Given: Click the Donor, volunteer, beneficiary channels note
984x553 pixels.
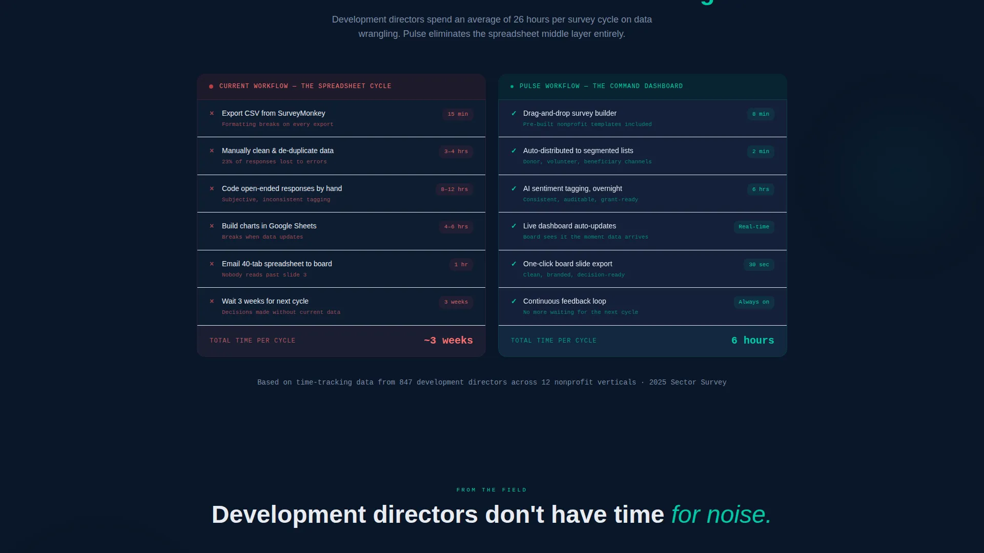Looking at the screenshot, I should [x=587, y=162].
